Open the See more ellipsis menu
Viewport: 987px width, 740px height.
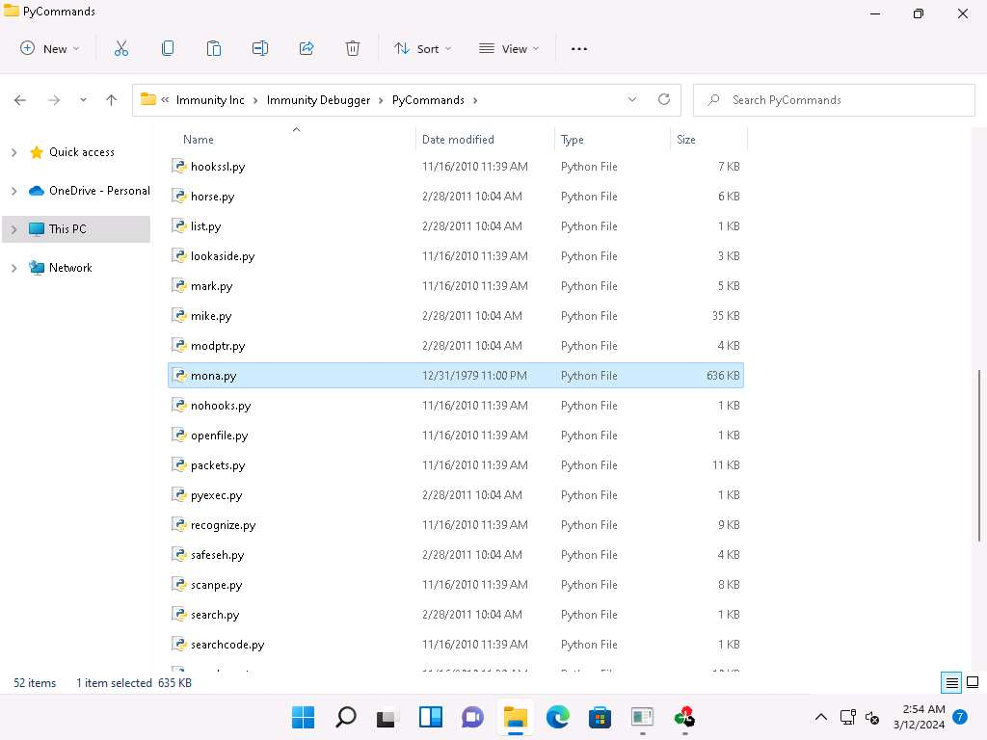click(579, 48)
